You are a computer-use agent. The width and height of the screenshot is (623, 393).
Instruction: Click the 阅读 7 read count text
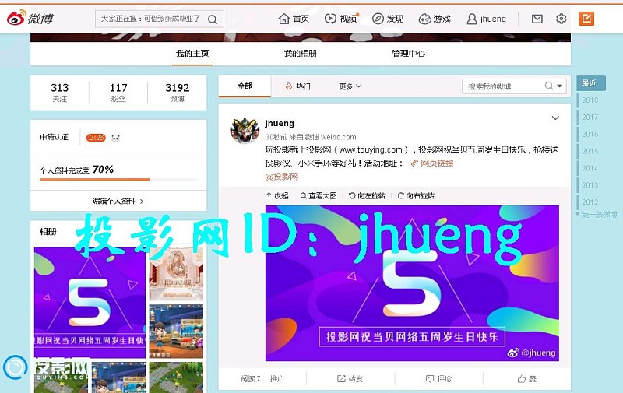point(250,379)
